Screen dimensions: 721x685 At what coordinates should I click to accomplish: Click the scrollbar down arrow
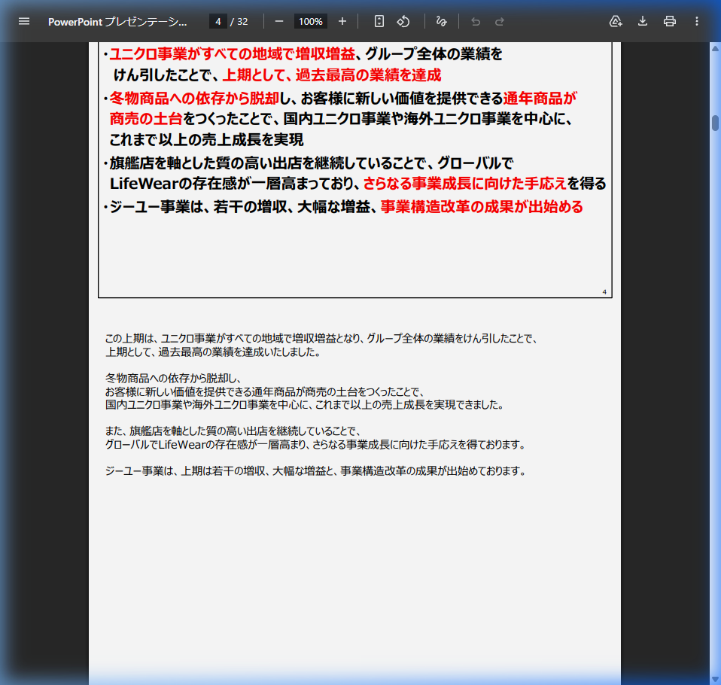click(x=715, y=679)
